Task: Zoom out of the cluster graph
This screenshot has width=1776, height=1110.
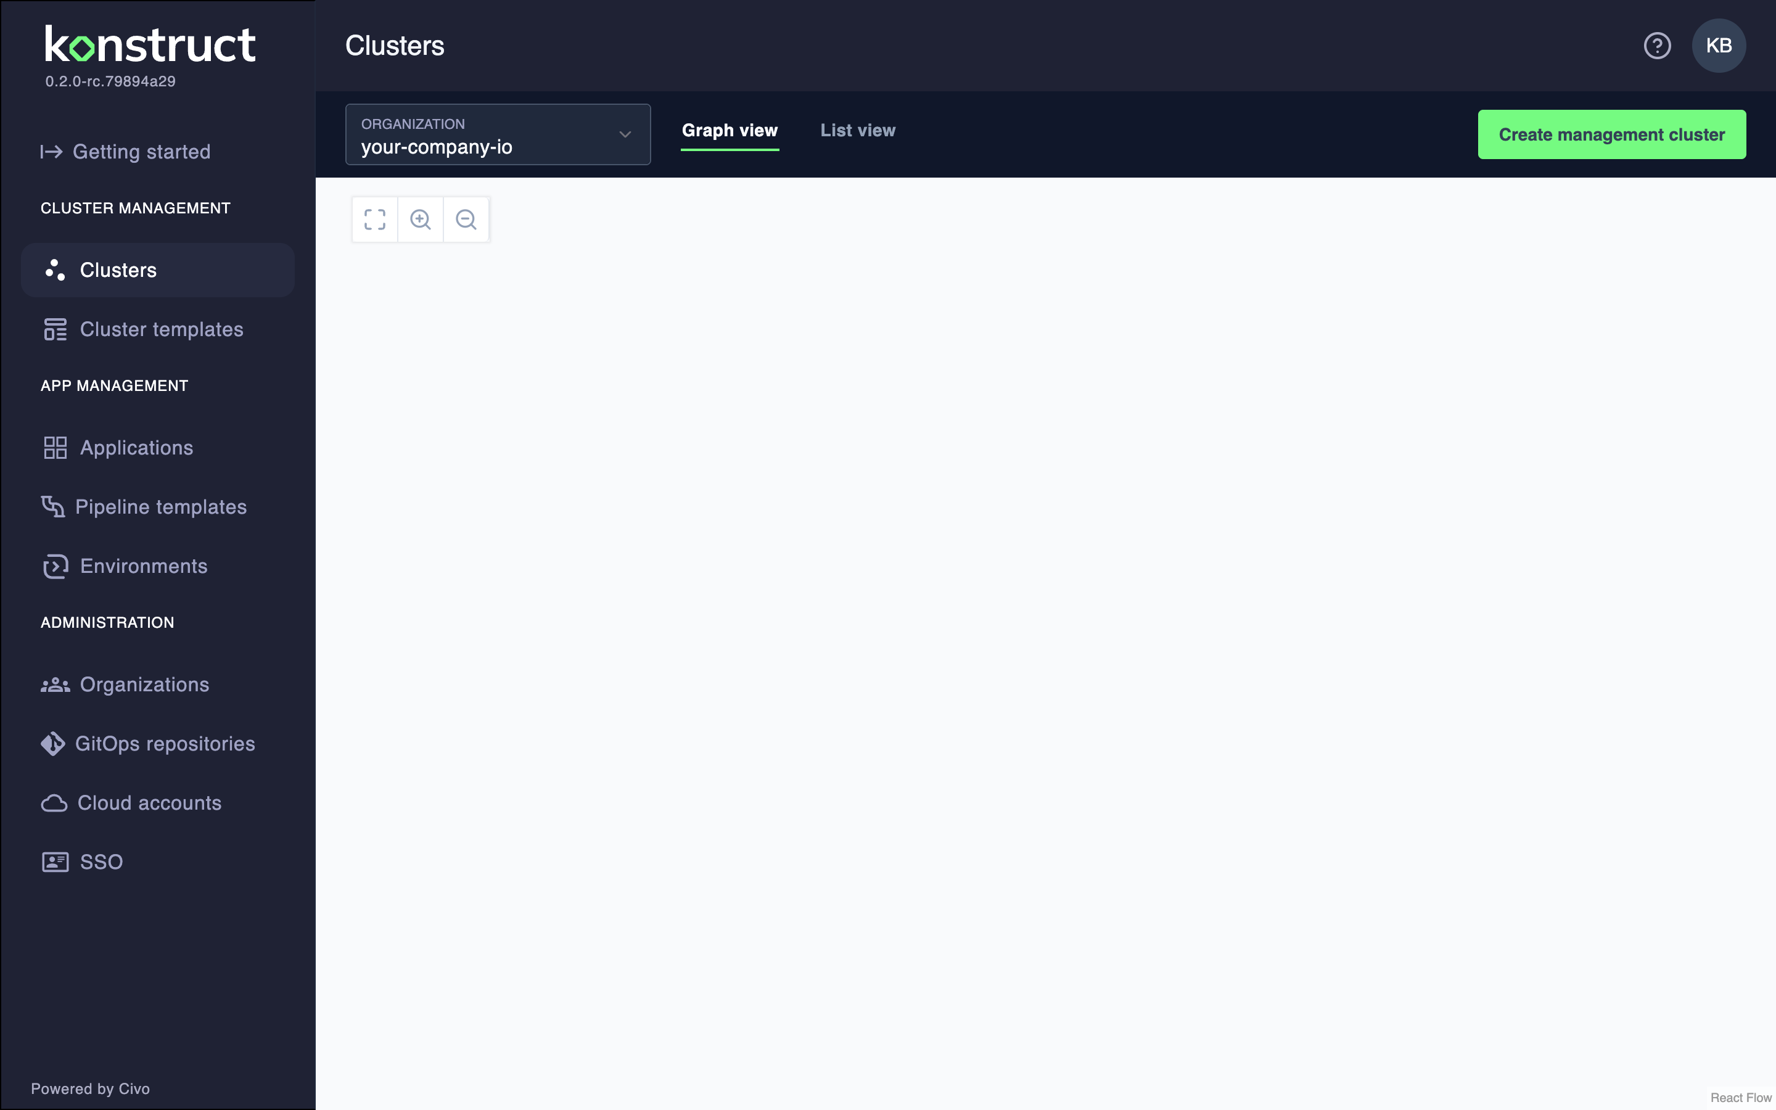Action: pyautogui.click(x=466, y=219)
